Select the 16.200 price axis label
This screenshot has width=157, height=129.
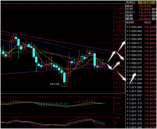click(119, 83)
